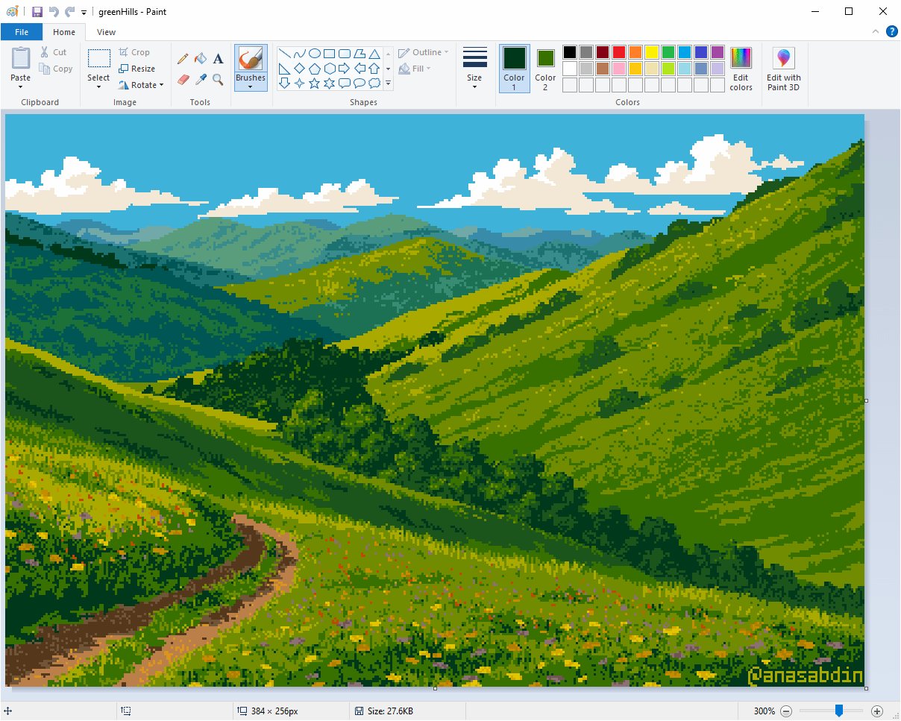The height and width of the screenshot is (721, 901).
Task: Select the Eraser tool
Action: coord(183,79)
